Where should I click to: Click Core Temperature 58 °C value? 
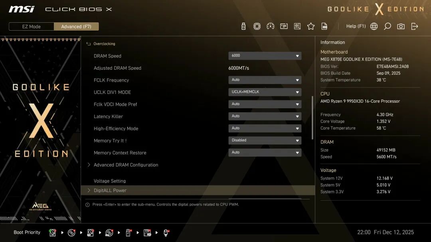(381, 128)
